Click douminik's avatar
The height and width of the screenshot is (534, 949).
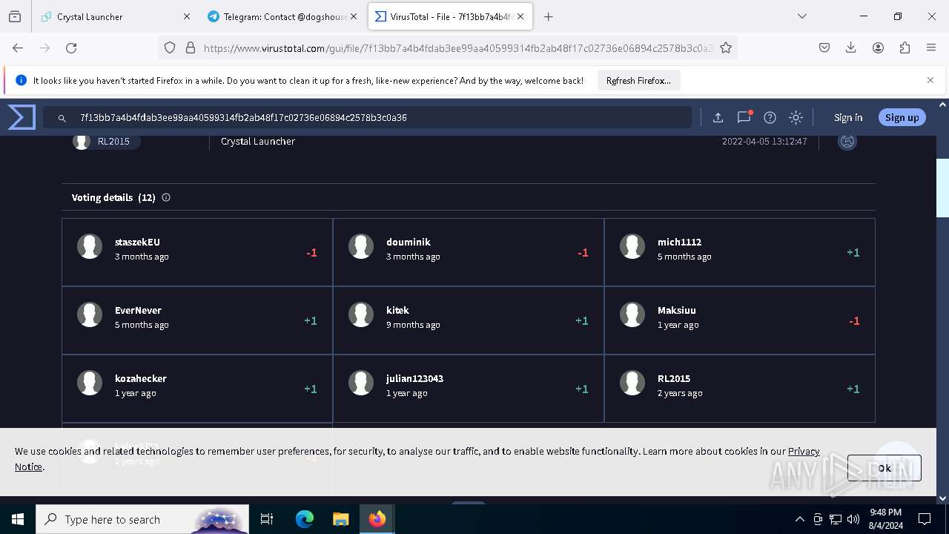[361, 246]
